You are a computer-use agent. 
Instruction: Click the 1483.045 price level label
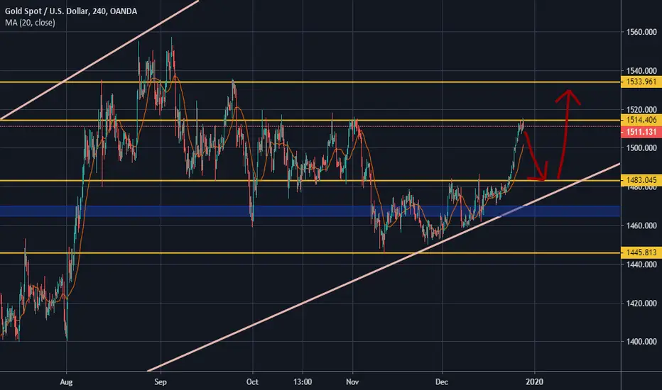[641, 180]
